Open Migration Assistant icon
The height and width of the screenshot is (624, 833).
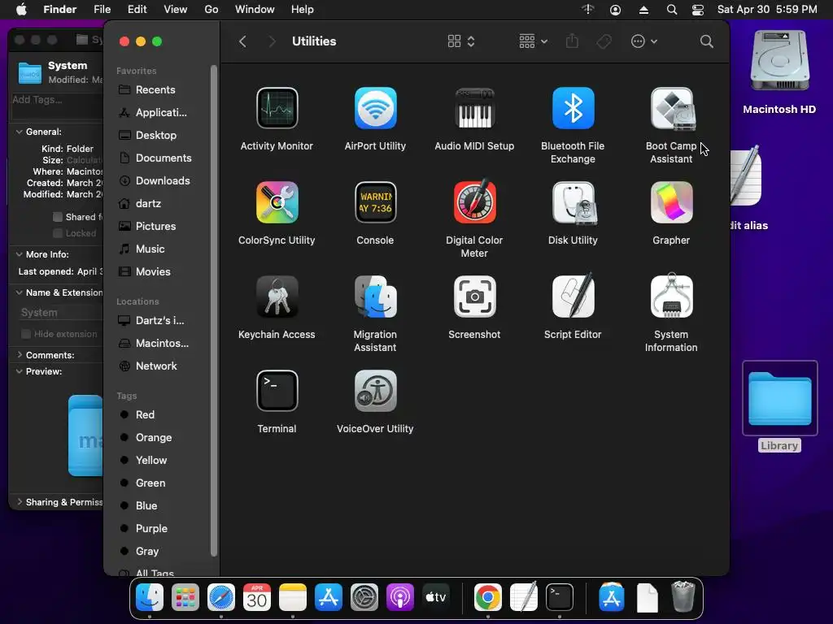375,296
